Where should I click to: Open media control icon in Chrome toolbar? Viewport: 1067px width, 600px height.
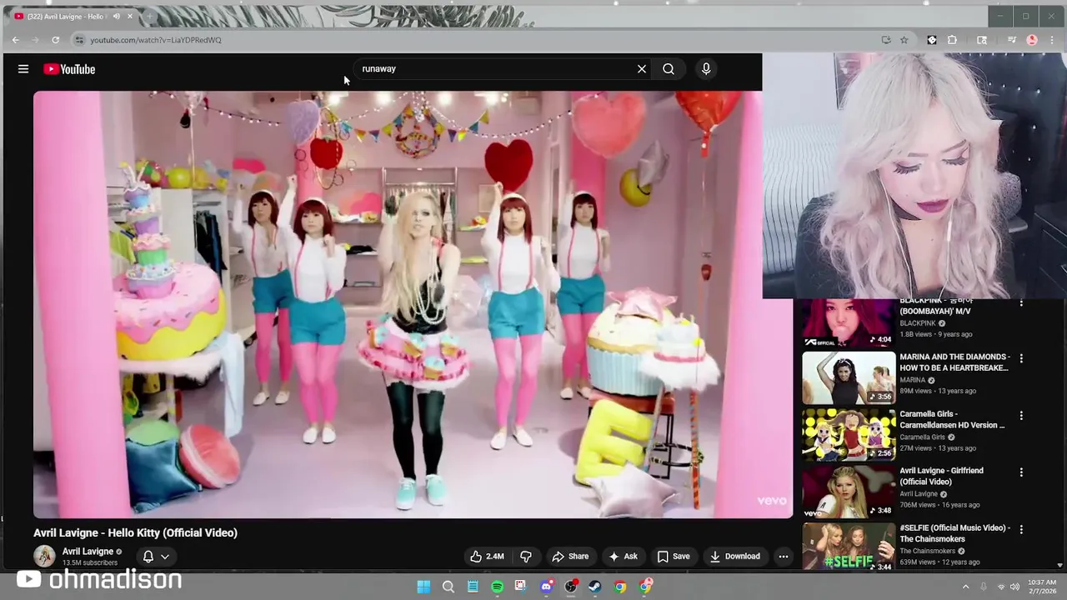point(1011,40)
